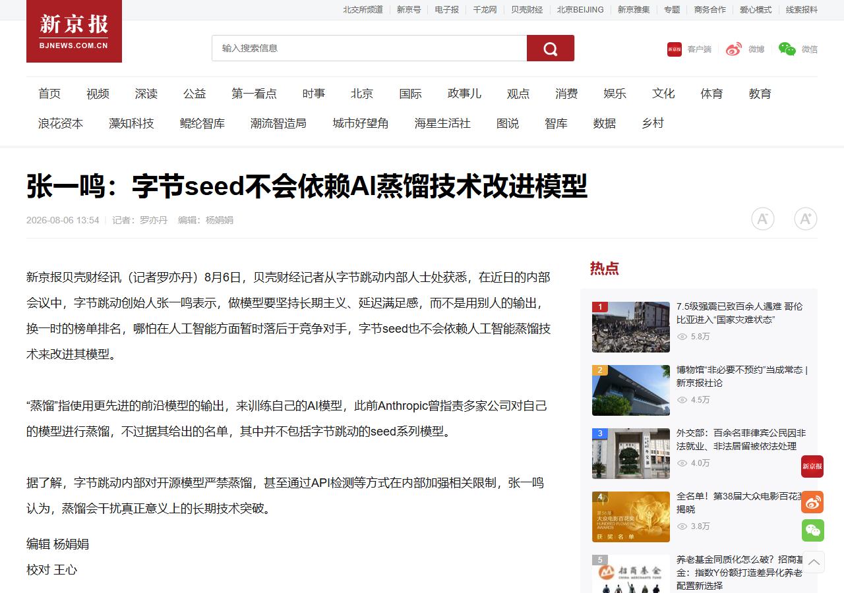Open thumbnail of 博物馆 hot story
844x593 pixels.
pos(631,390)
